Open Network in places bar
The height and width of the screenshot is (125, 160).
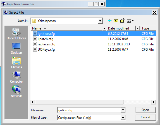point(16,91)
